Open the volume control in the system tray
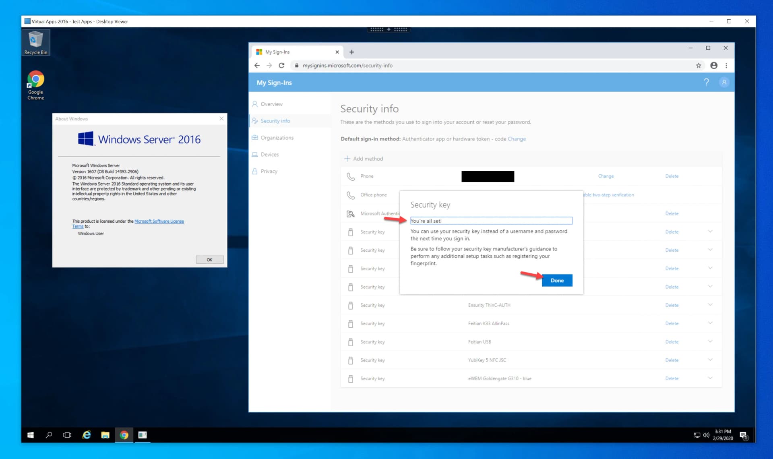Screen dimensions: 773x459 (x=706, y=435)
